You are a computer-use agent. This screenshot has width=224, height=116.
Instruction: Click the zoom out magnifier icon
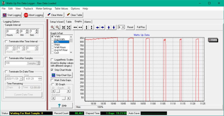tap(57, 27)
